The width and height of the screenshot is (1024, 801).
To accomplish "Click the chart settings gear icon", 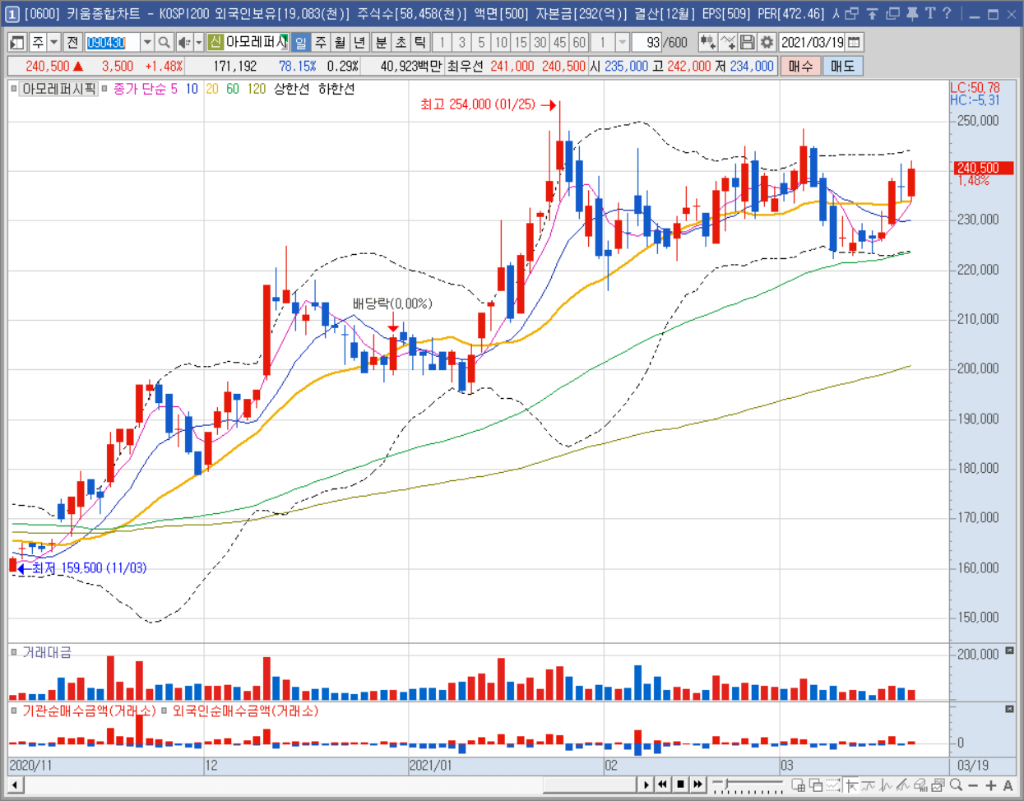I will point(767,42).
